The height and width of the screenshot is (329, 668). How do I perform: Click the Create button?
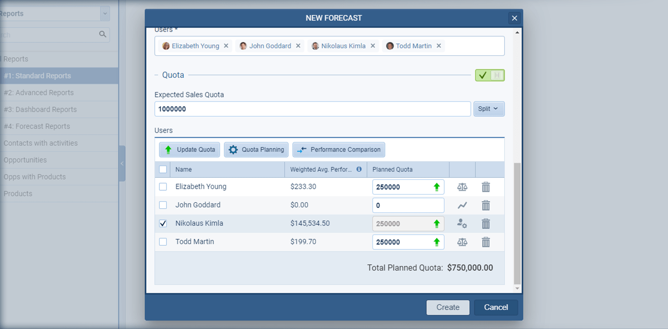coord(448,307)
